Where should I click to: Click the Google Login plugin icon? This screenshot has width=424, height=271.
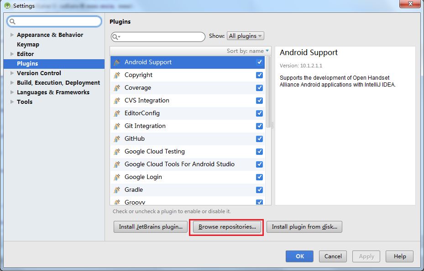117,177
